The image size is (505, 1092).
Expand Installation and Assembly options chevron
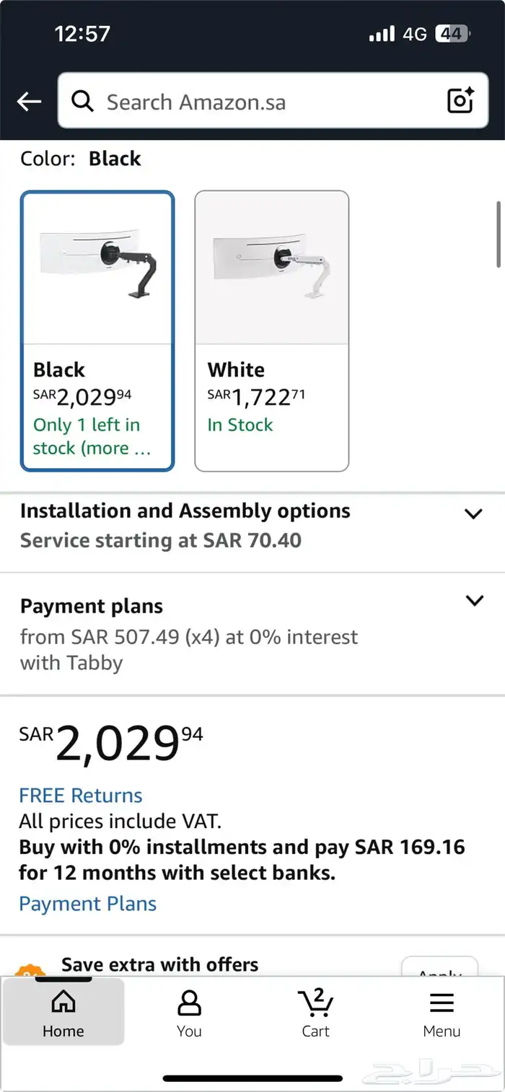473,514
